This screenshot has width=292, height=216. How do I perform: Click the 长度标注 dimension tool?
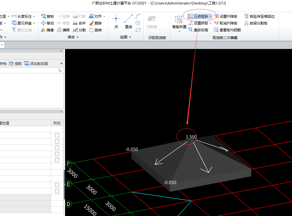(x=22, y=16)
